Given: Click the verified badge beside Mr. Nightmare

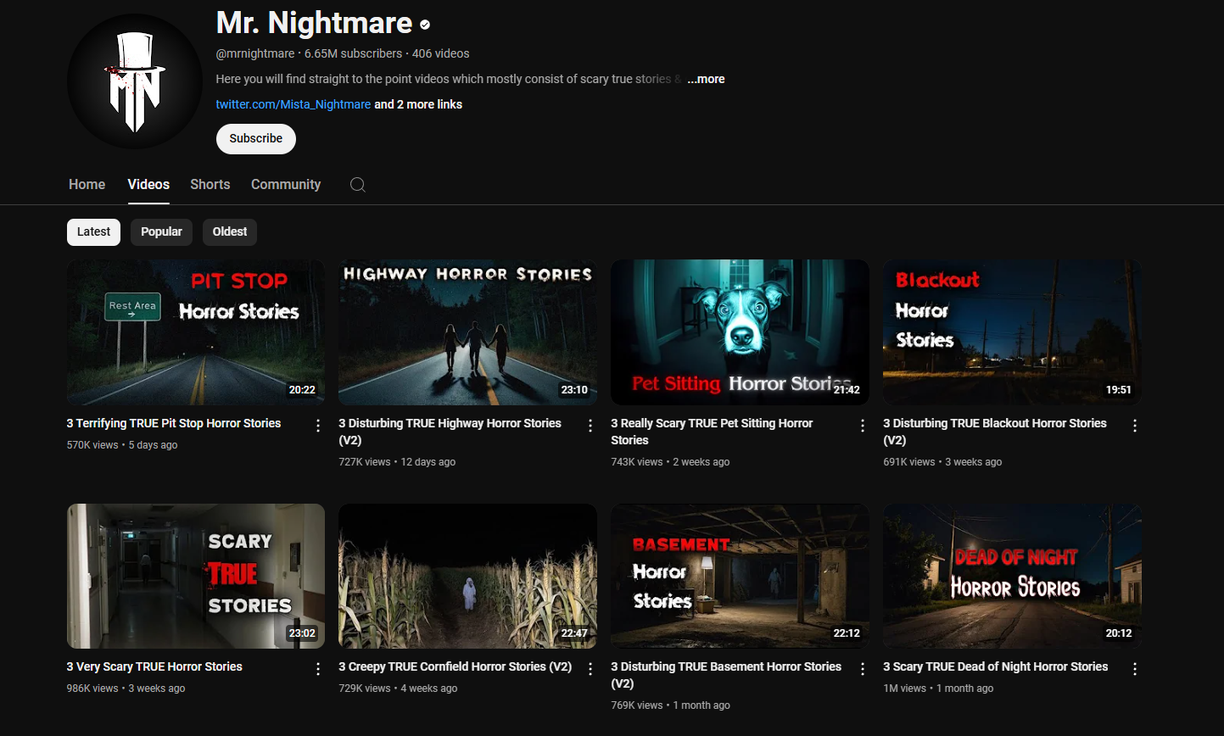Looking at the screenshot, I should click(x=425, y=25).
